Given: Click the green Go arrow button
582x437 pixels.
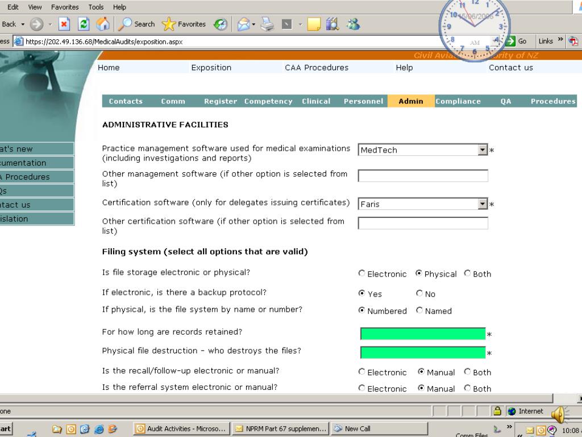Looking at the screenshot, I should (x=510, y=41).
